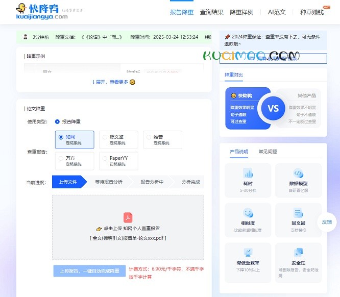This screenshot has height=297, width=340.
Task: Click the blue VS circle icon
Action: 273,108
